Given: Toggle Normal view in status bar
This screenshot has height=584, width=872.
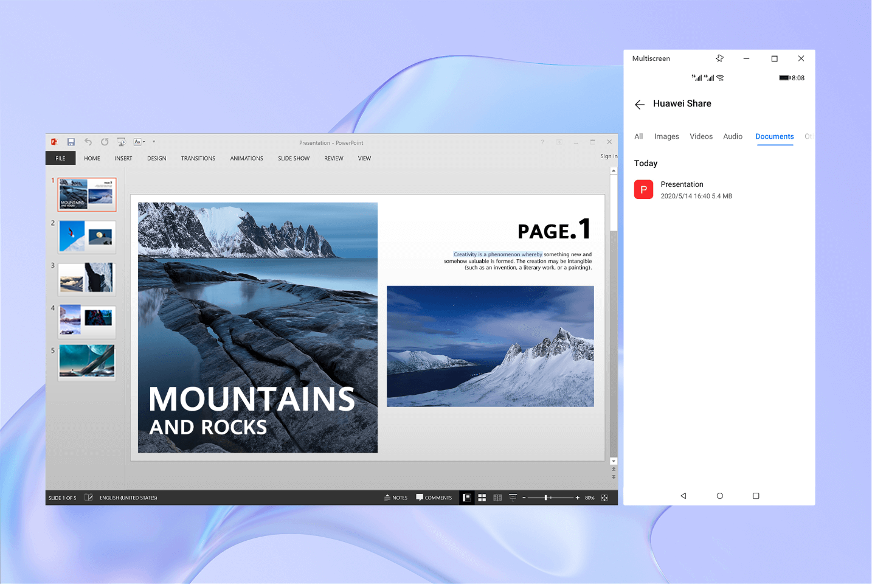Looking at the screenshot, I should point(467,498).
